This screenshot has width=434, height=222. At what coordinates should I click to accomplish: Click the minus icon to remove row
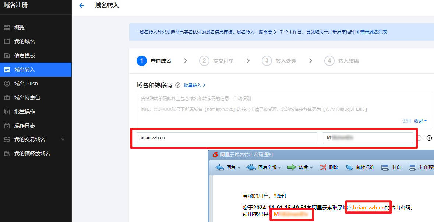click(x=419, y=138)
